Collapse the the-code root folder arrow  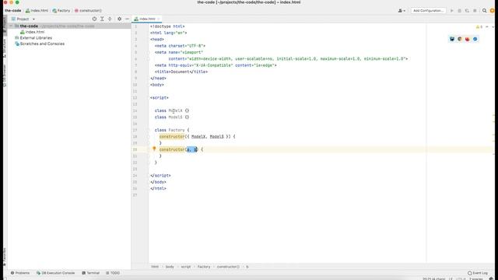coord(11,26)
